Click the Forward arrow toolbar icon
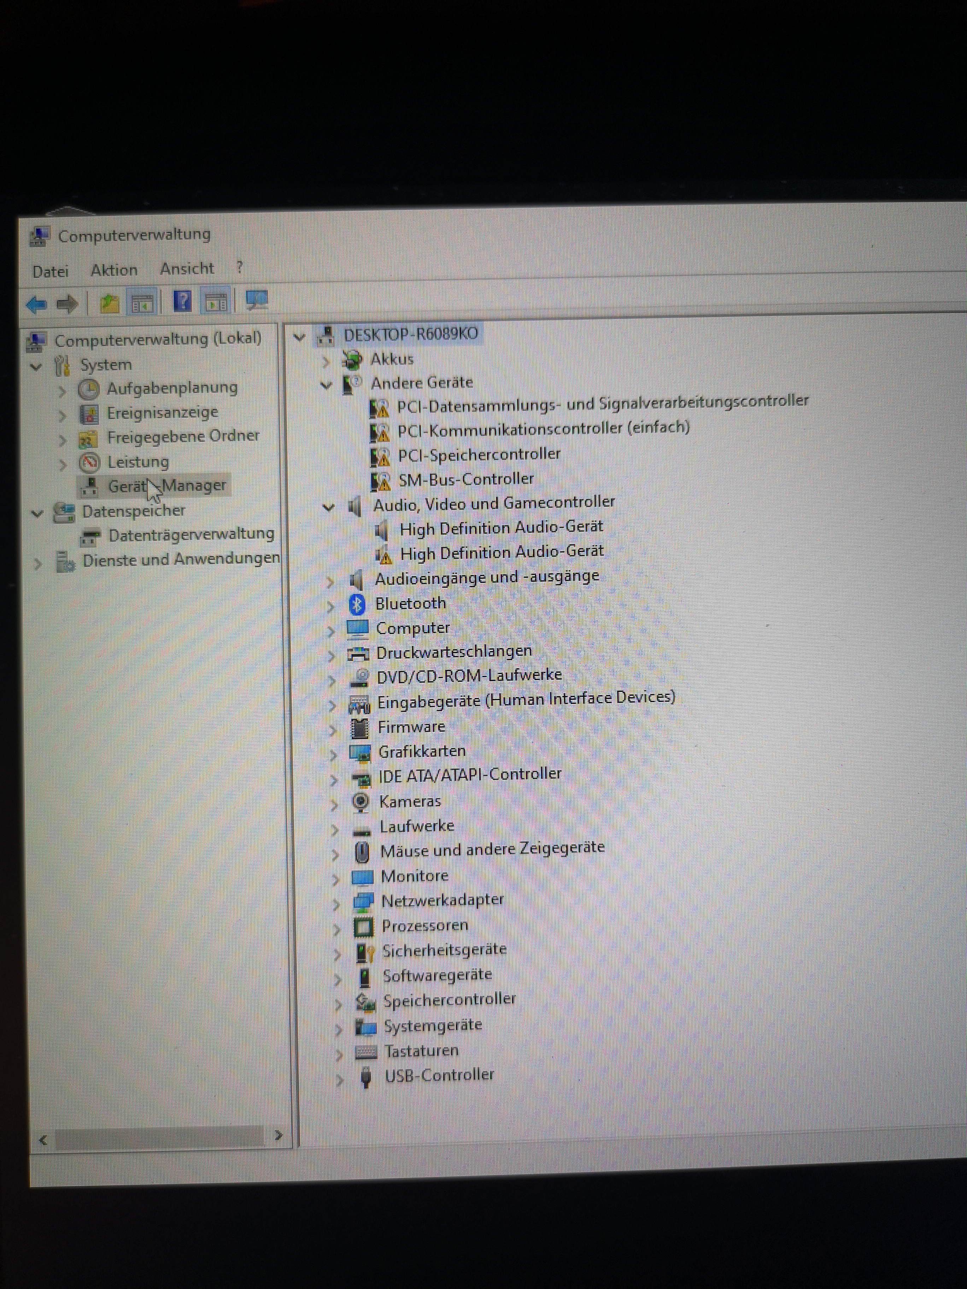967x1289 pixels. tap(67, 304)
